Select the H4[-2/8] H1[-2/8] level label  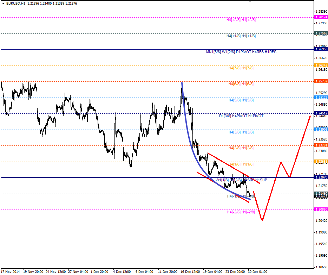coord(241,212)
